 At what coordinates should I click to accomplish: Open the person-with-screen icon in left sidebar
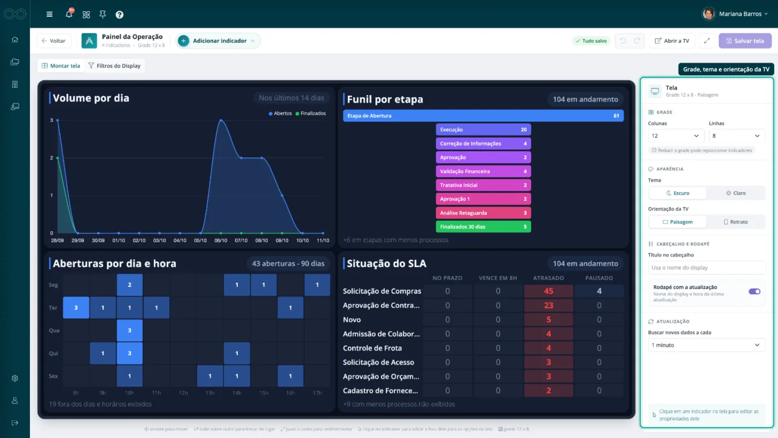pos(15,106)
